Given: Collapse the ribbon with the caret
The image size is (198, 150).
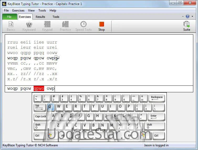Looking at the screenshot, I should [183, 17].
